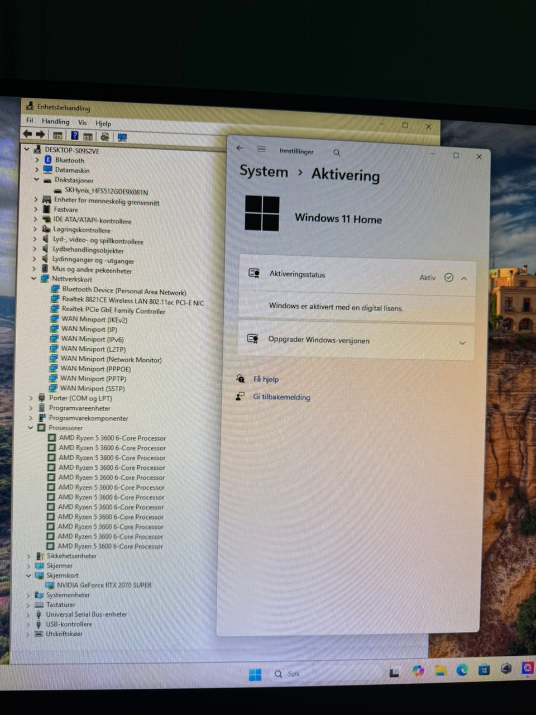Collapse the Nettverkskort category

click(x=33, y=278)
